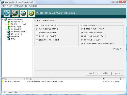
Task: Click the Time column header
Action: [x=111, y=79]
